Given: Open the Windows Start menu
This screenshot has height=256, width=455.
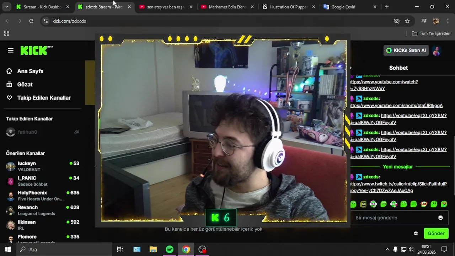Looking at the screenshot, I should point(8,249).
